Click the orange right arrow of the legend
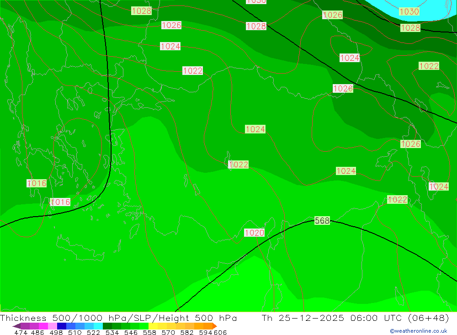Image resolution: width=457 pixels, height=335 pixels. point(214,326)
